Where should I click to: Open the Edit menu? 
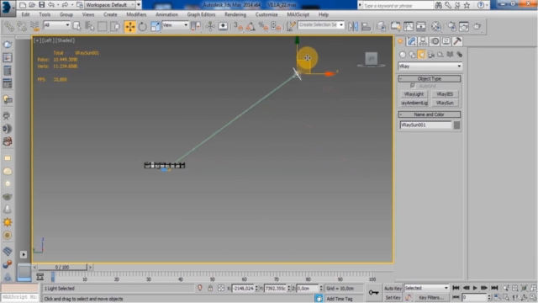click(25, 14)
